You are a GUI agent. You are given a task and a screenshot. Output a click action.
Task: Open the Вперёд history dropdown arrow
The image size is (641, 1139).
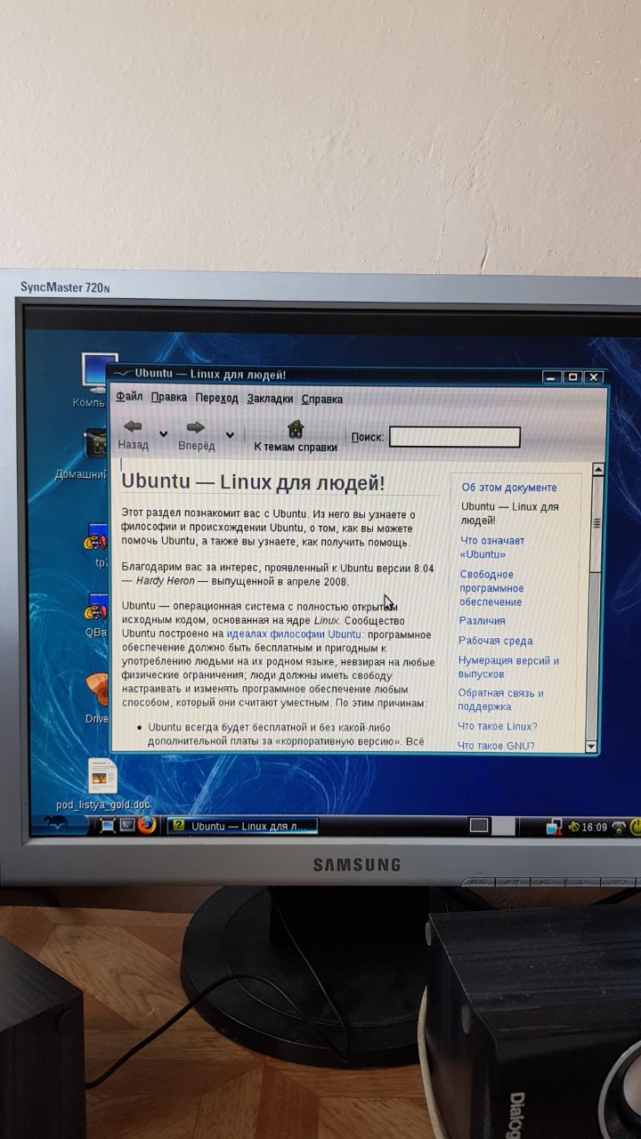[230, 434]
